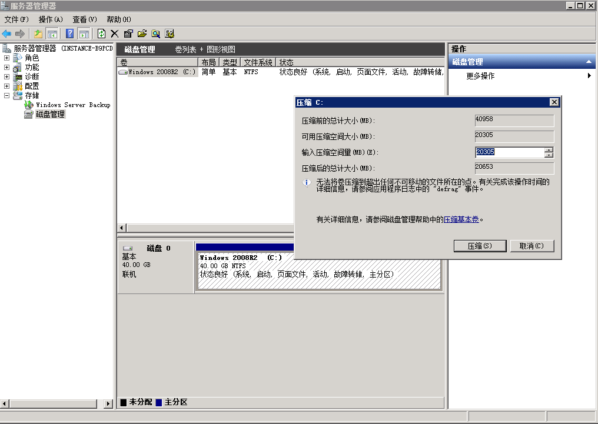This screenshot has width=598, height=424.
Task: Toggle the show/hide action pane icon
Action: (x=84, y=34)
